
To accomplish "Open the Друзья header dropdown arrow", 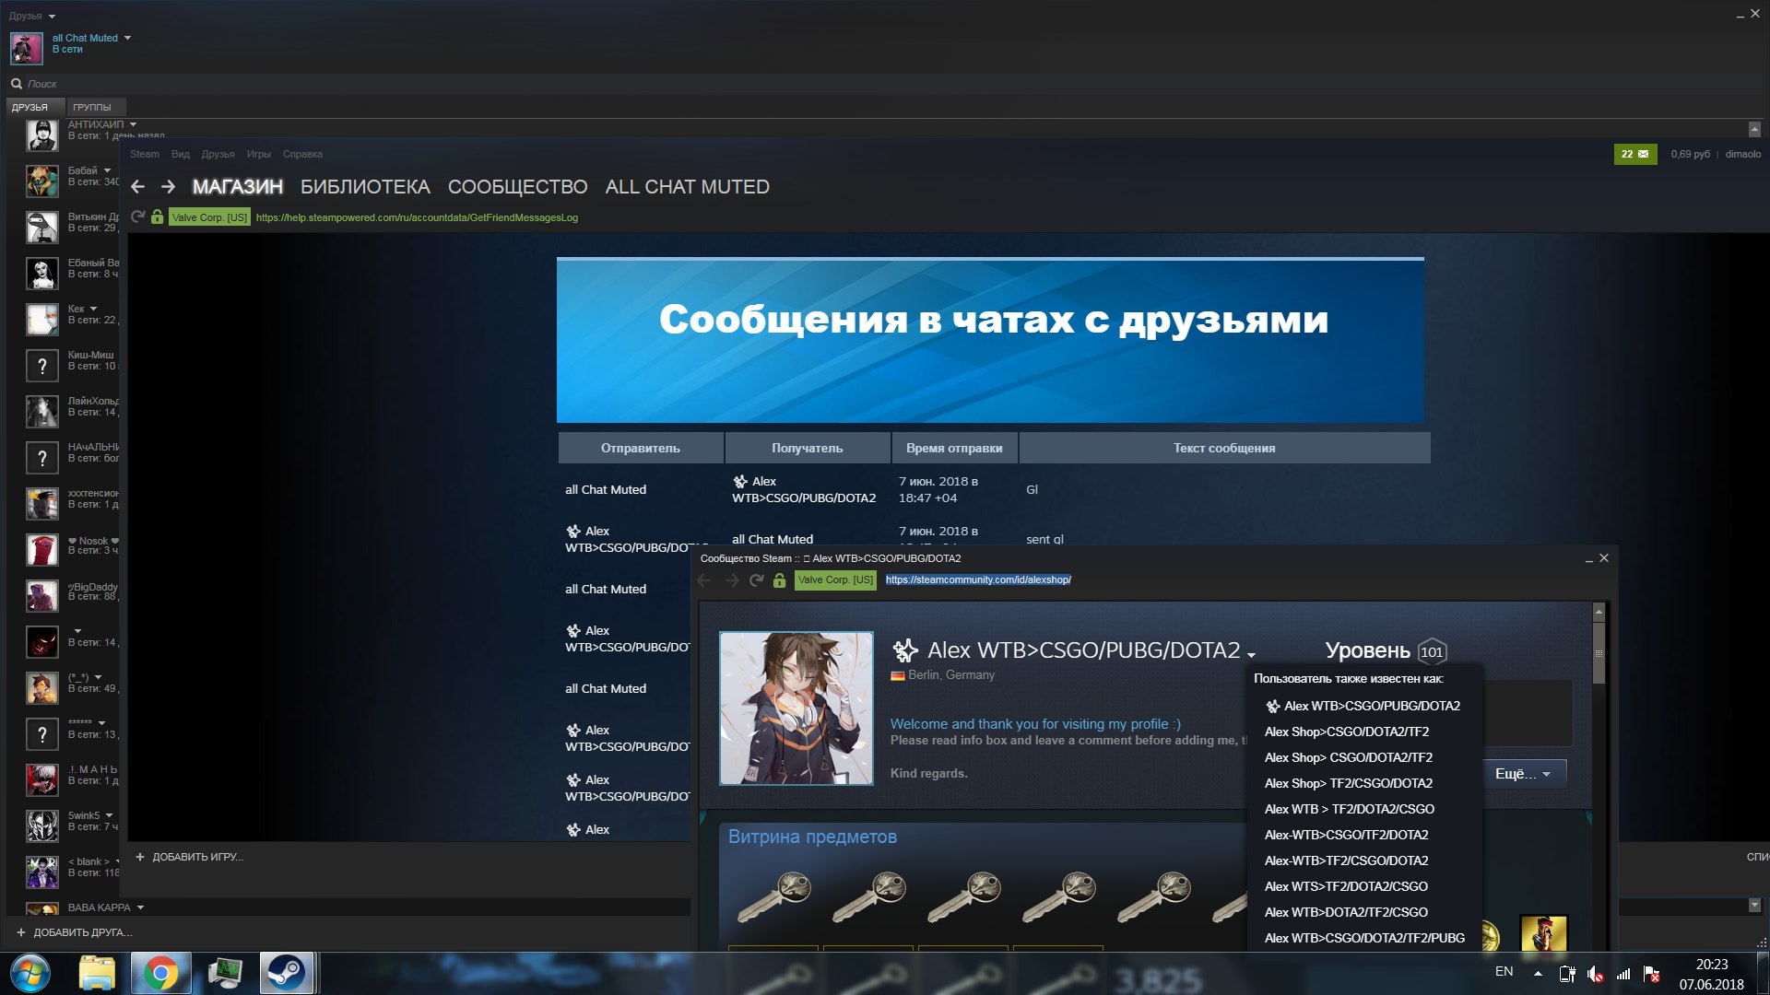I will click(x=52, y=17).
